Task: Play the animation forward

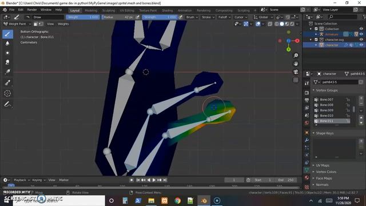Action: [154, 180]
